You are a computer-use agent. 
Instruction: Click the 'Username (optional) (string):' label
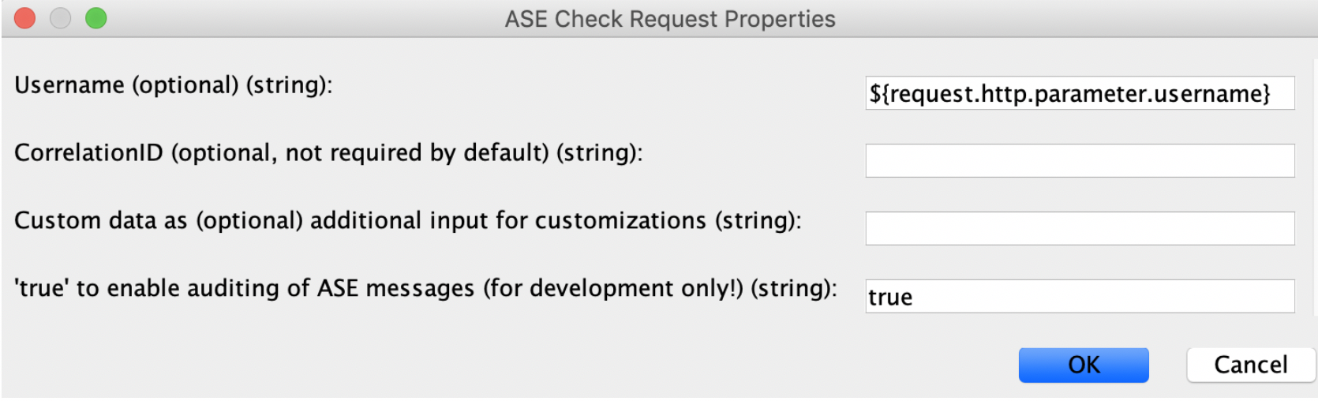[x=174, y=85]
